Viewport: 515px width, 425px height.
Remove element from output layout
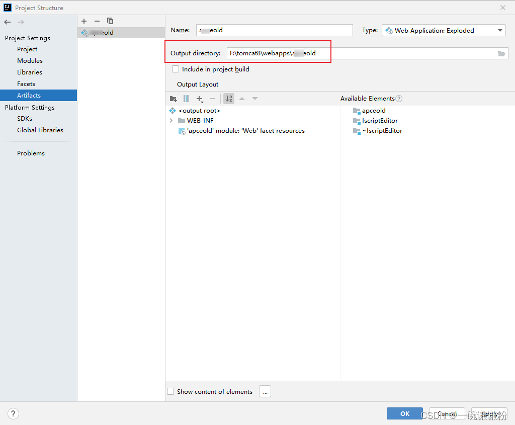click(212, 99)
